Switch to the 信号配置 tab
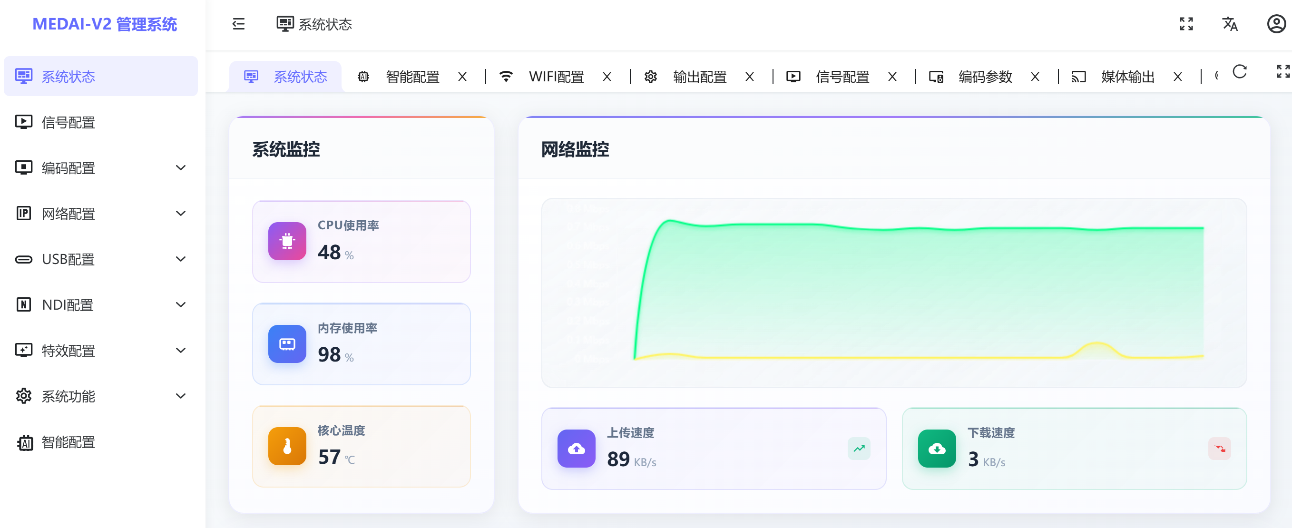The height and width of the screenshot is (528, 1292). point(842,77)
